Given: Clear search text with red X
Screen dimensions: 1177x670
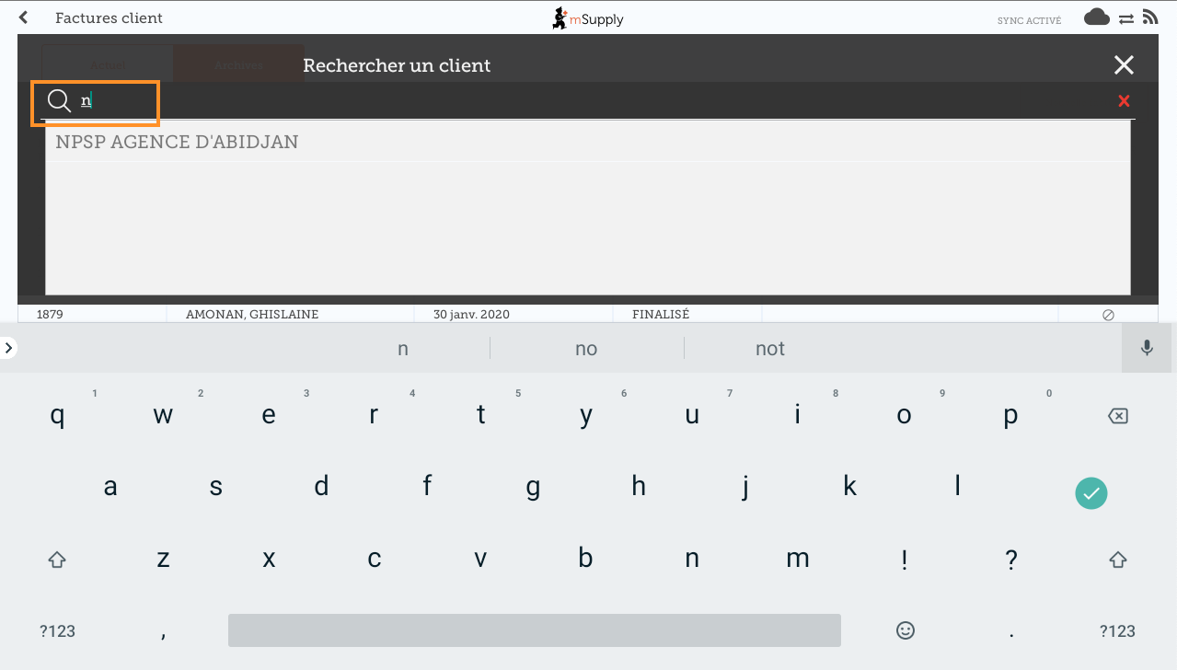Looking at the screenshot, I should (x=1124, y=101).
